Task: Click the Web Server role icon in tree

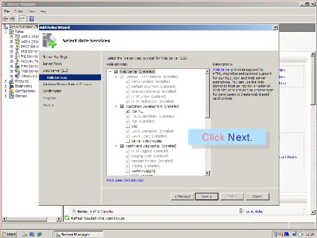Action: click(x=18, y=71)
